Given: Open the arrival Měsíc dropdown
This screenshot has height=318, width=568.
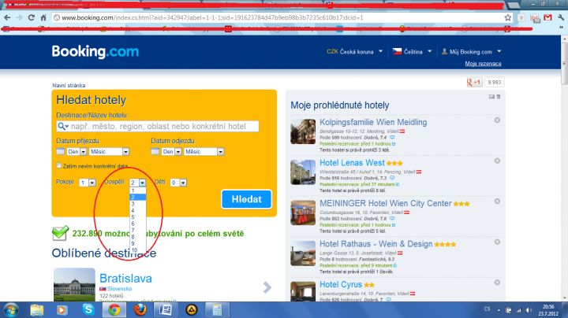Looking at the screenshot, I should point(110,152).
